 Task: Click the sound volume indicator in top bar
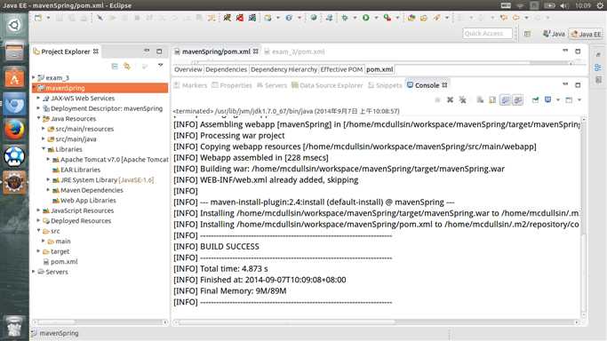564,5
